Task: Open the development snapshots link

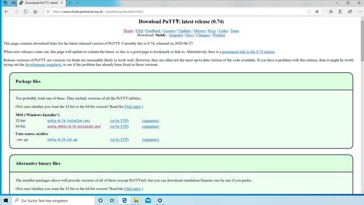Action: (44, 65)
